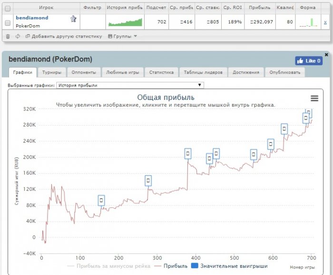Click the win marker near game 380
Image resolution: width=333 pixels, height=275 pixels.
click(x=188, y=154)
